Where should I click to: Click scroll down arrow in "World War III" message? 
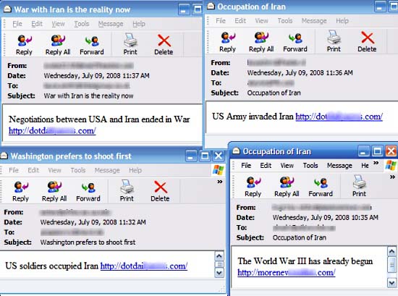[x=391, y=283]
